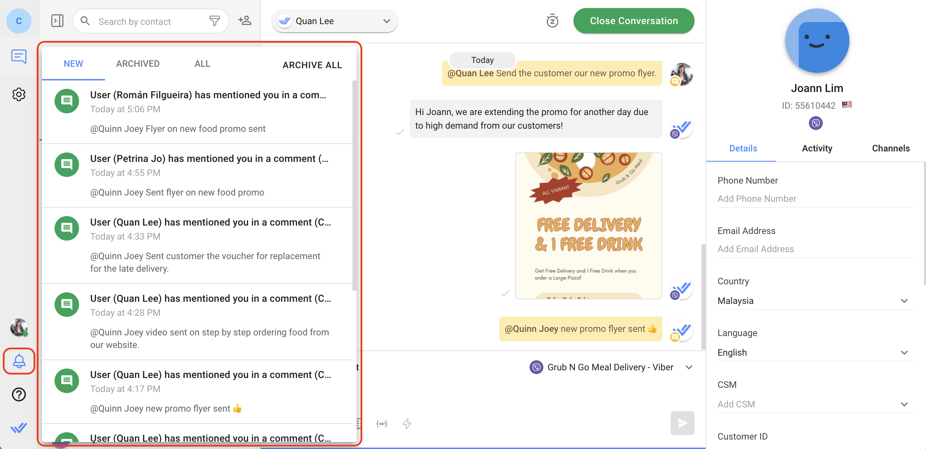
Task: Switch to the Activity tab in contact panel
Action: [x=817, y=148]
